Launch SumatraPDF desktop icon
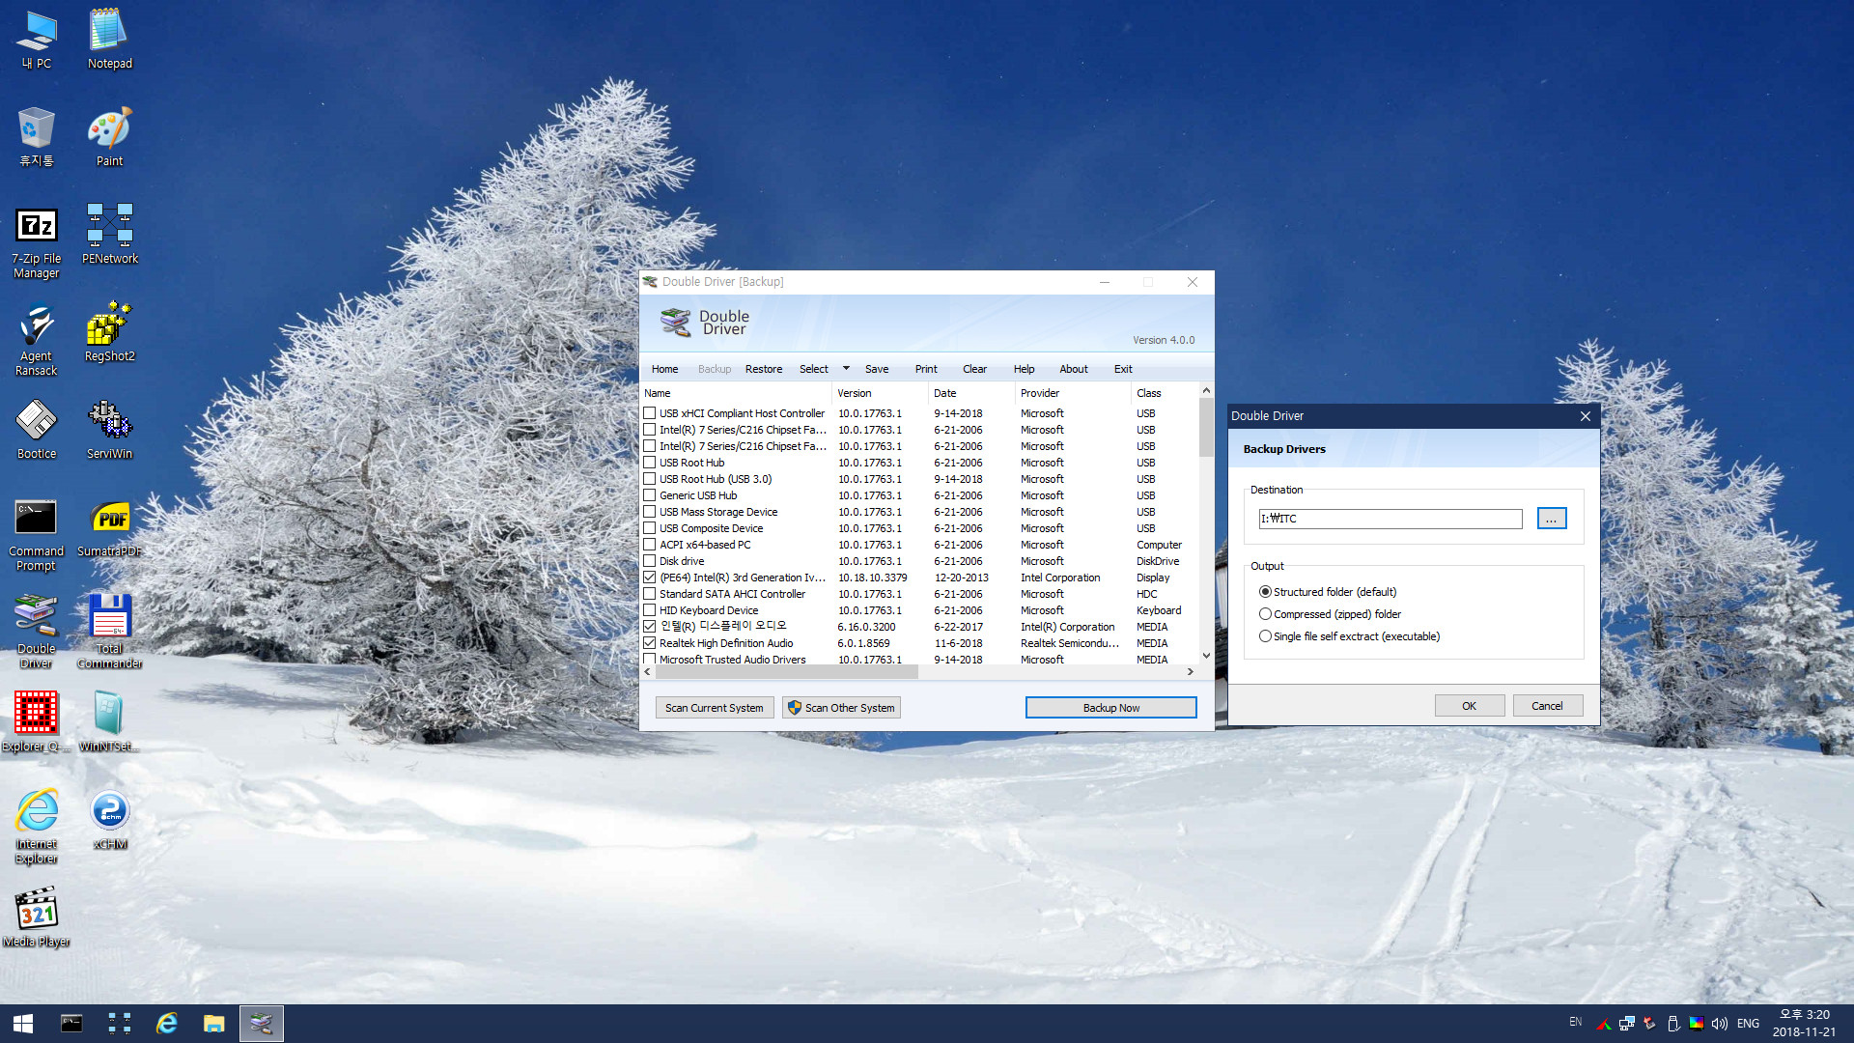 110,528
